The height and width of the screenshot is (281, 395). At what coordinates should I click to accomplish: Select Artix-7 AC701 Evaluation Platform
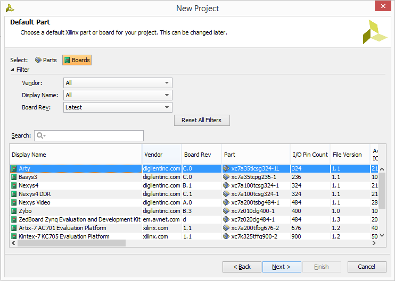tap(62, 228)
